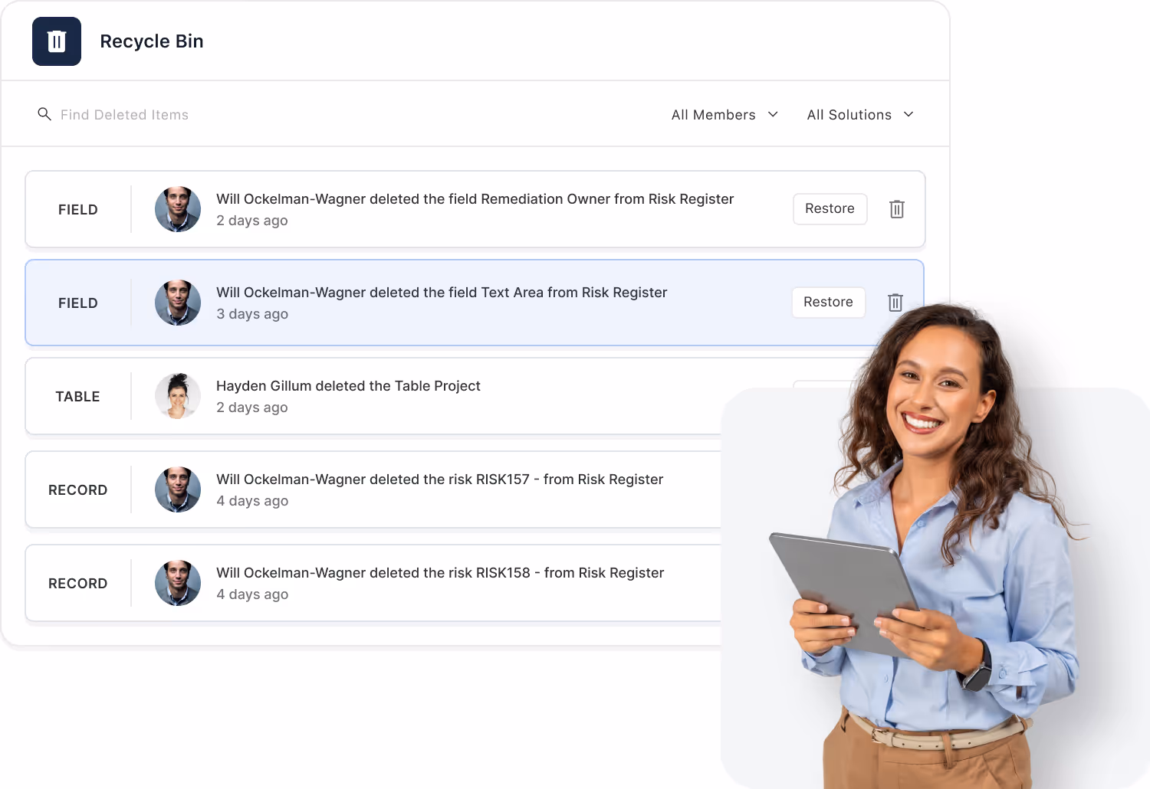
Task: Click FIELD label on Remediation Owner row
Action: point(77,210)
